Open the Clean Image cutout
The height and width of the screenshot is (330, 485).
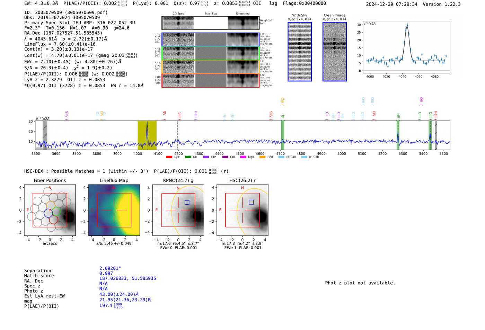click(x=335, y=52)
